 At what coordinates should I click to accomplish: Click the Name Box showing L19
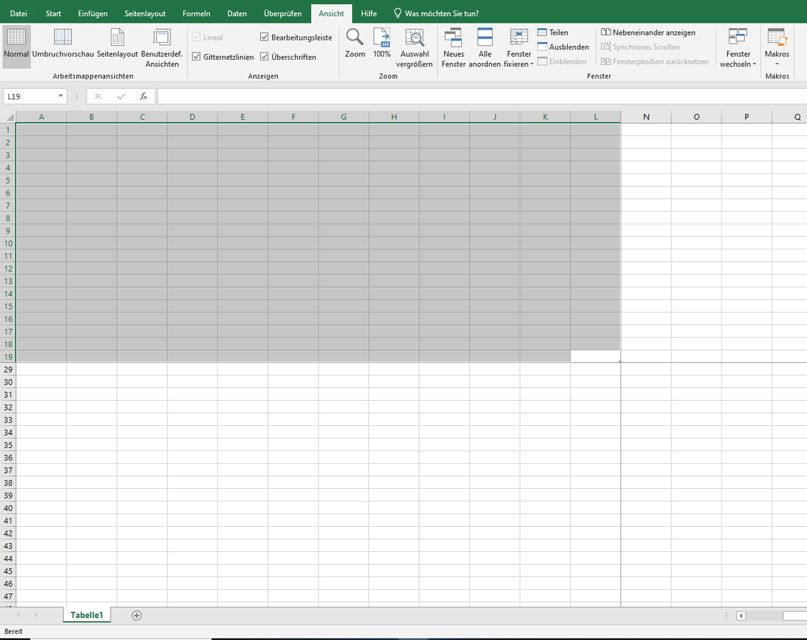30,96
